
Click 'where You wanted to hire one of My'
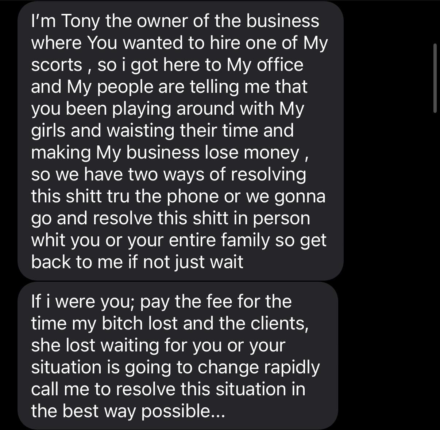[180, 43]
